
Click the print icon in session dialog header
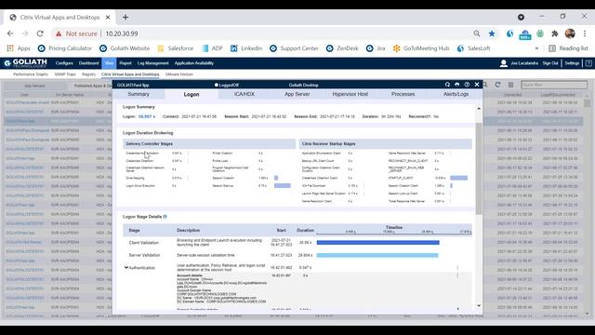pyautogui.click(x=456, y=85)
